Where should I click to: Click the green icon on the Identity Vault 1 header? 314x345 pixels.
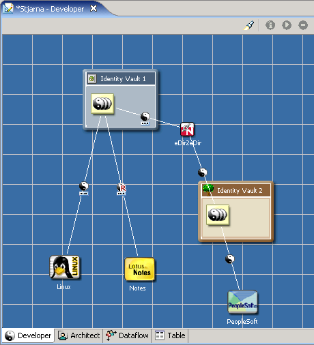coord(92,78)
